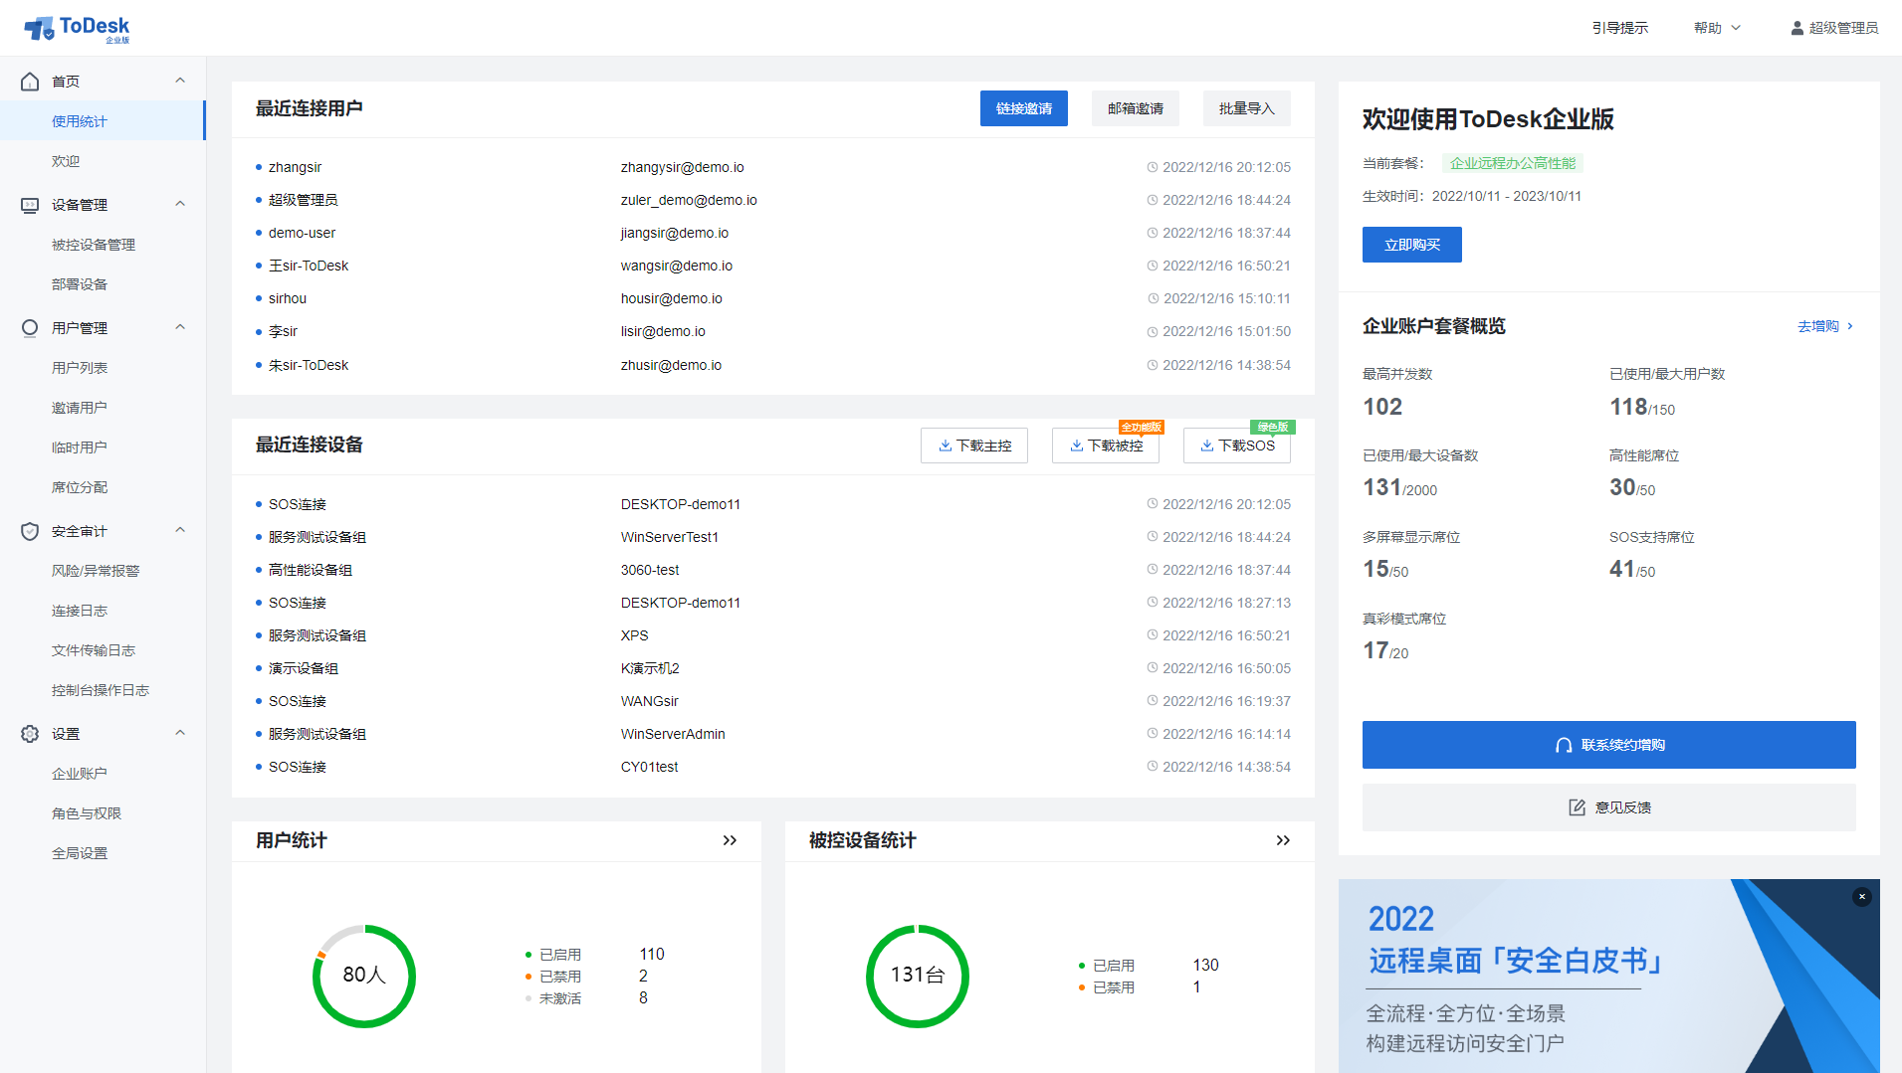Click the 企业远程办公高性能 plan tag
1902x1073 pixels.
click(x=1513, y=163)
